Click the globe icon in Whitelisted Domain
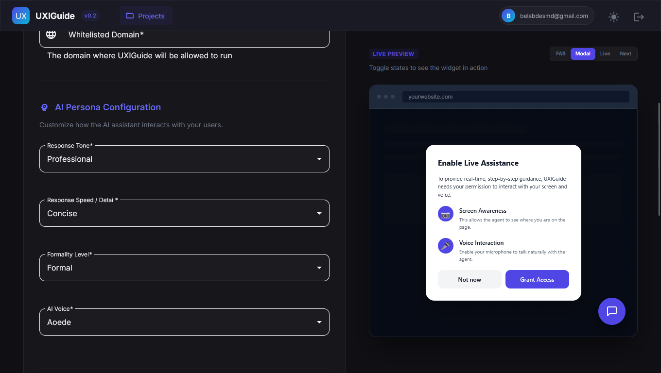The height and width of the screenshot is (373, 661). 51,34
